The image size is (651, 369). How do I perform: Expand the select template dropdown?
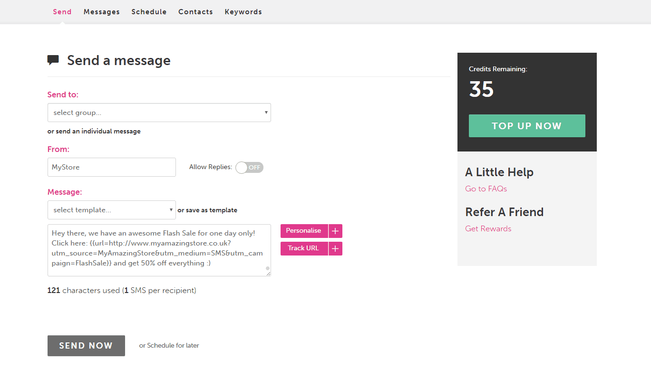click(x=111, y=210)
